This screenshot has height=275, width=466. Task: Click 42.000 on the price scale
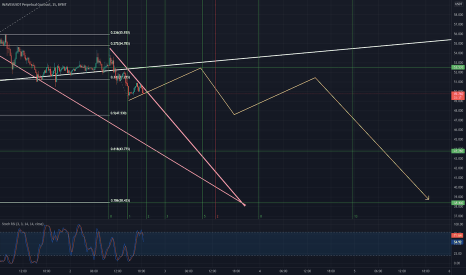click(x=458, y=168)
